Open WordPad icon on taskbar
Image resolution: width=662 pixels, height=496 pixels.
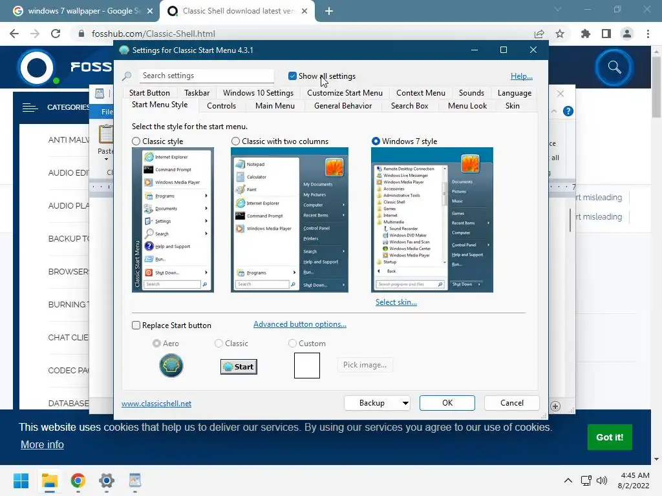coord(134,480)
